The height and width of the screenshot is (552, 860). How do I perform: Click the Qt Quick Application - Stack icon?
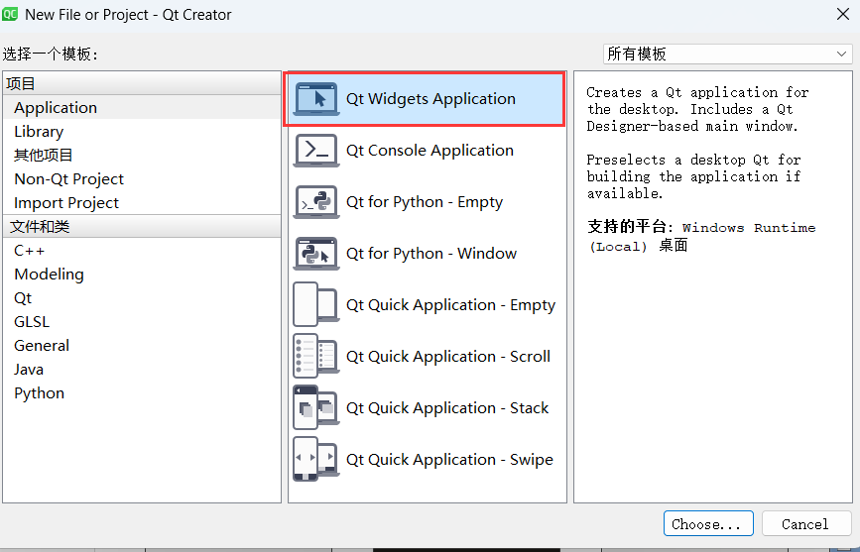pos(315,408)
